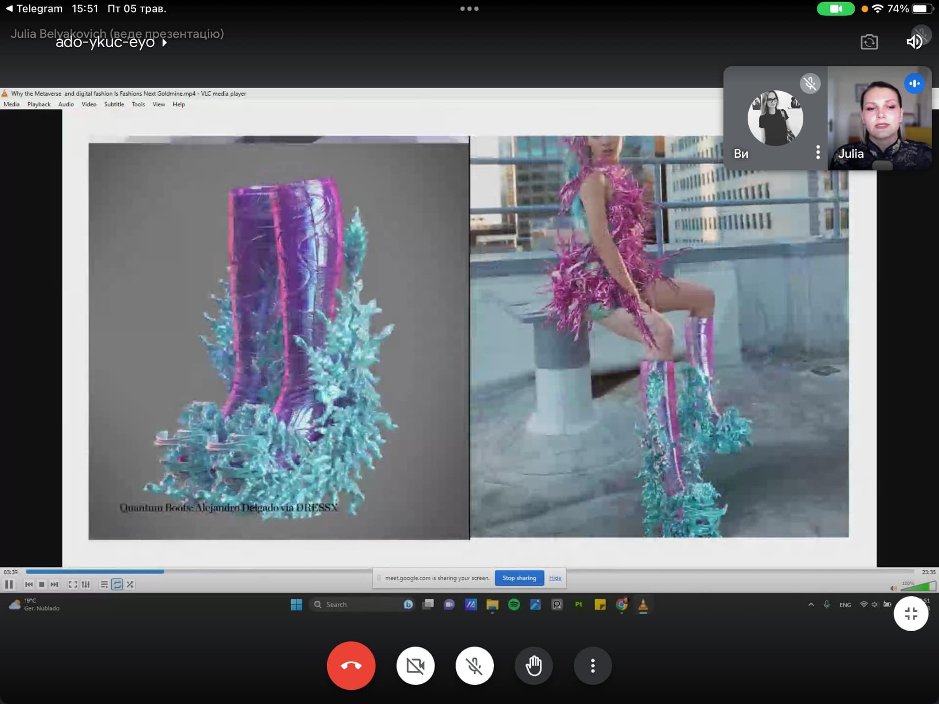
Task: Open VLC Tools menu
Action: 138,104
